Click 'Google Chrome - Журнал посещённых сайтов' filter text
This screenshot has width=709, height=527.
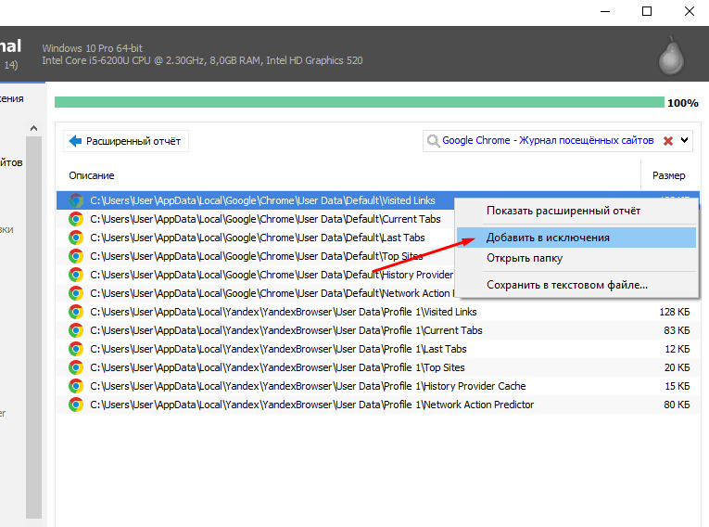pyautogui.click(x=548, y=140)
